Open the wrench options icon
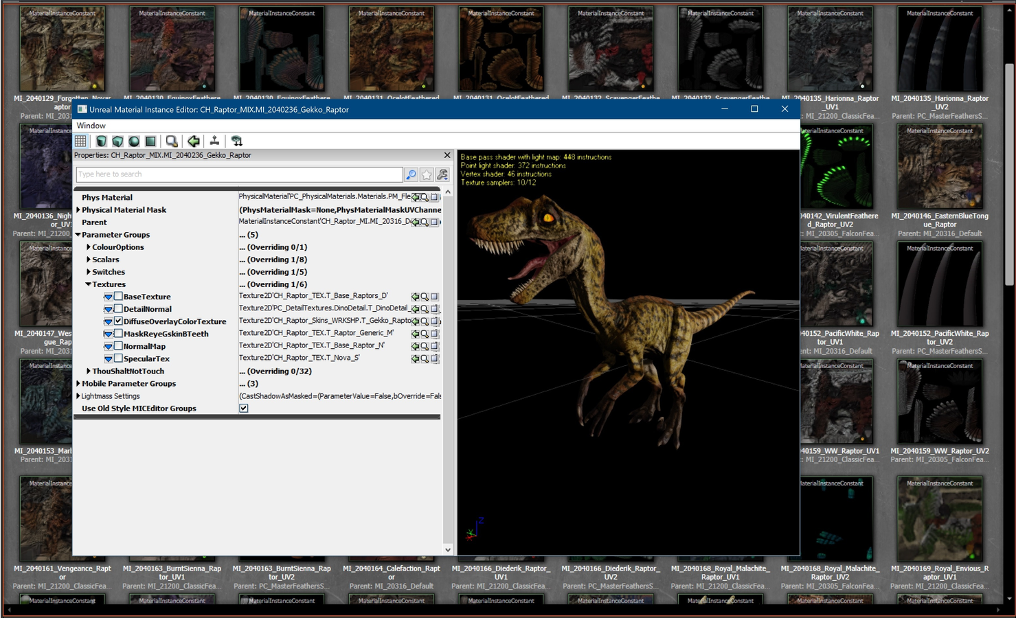The image size is (1016, 618). [x=442, y=174]
